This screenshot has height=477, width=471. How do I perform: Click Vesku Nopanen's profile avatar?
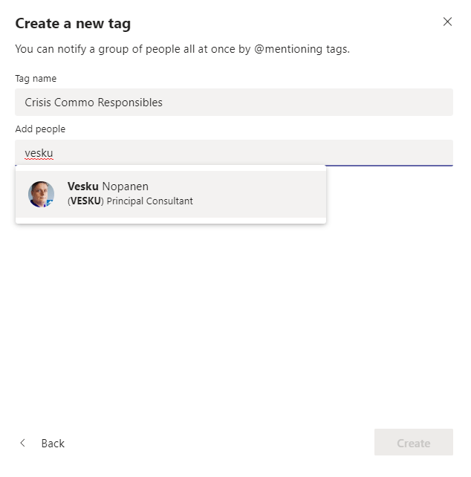coord(41,194)
